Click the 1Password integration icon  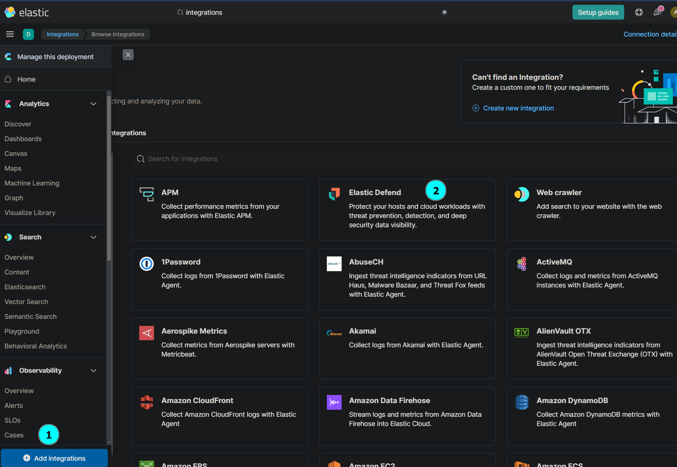(147, 264)
